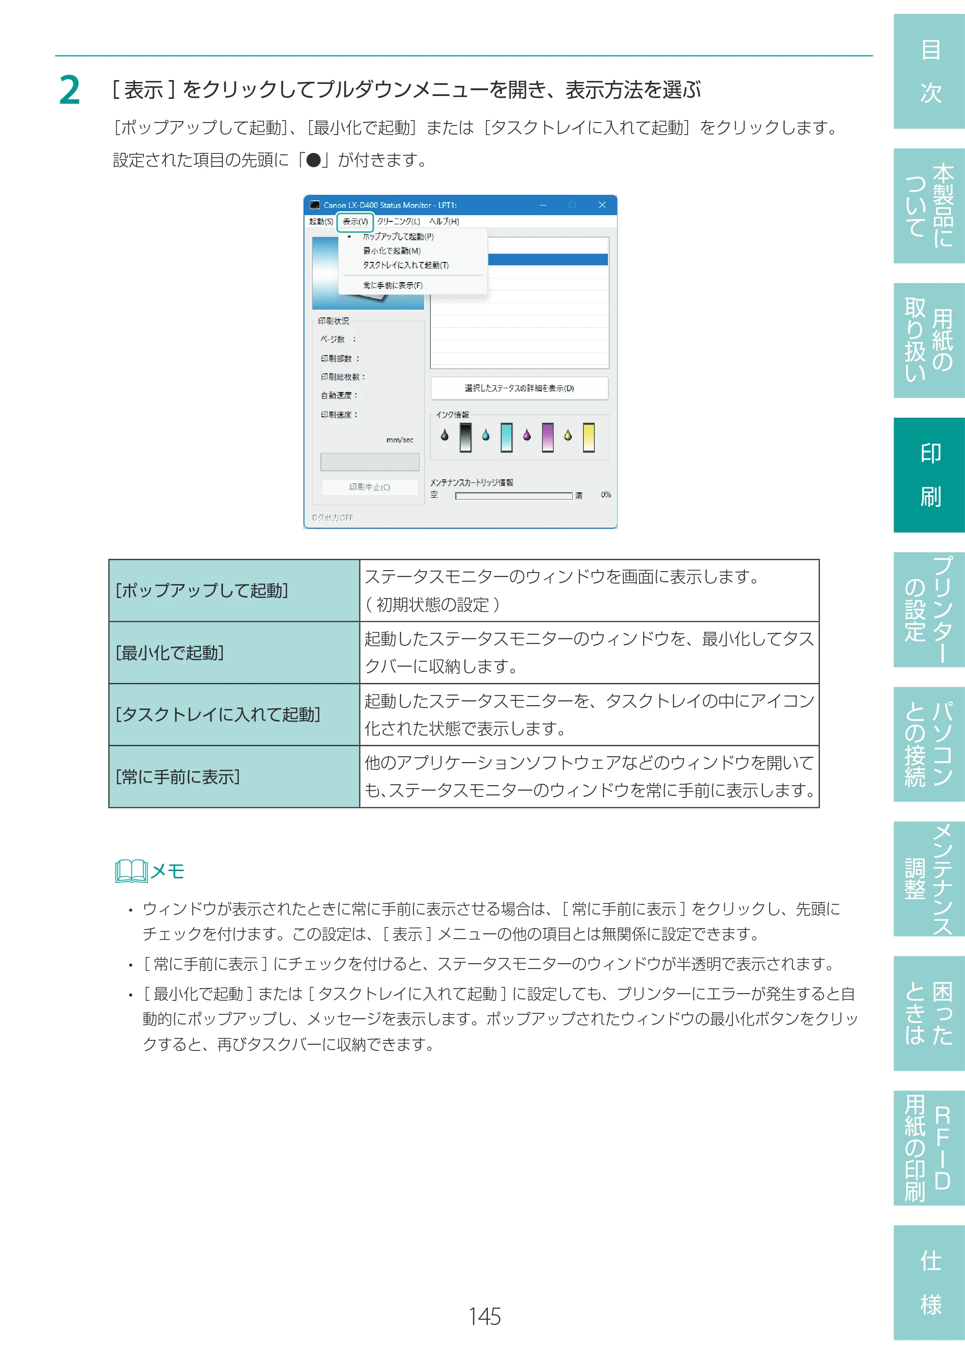Open the ヘルプ(H) menu
Image resolution: width=965 pixels, height=1365 pixels.
coord(444,222)
